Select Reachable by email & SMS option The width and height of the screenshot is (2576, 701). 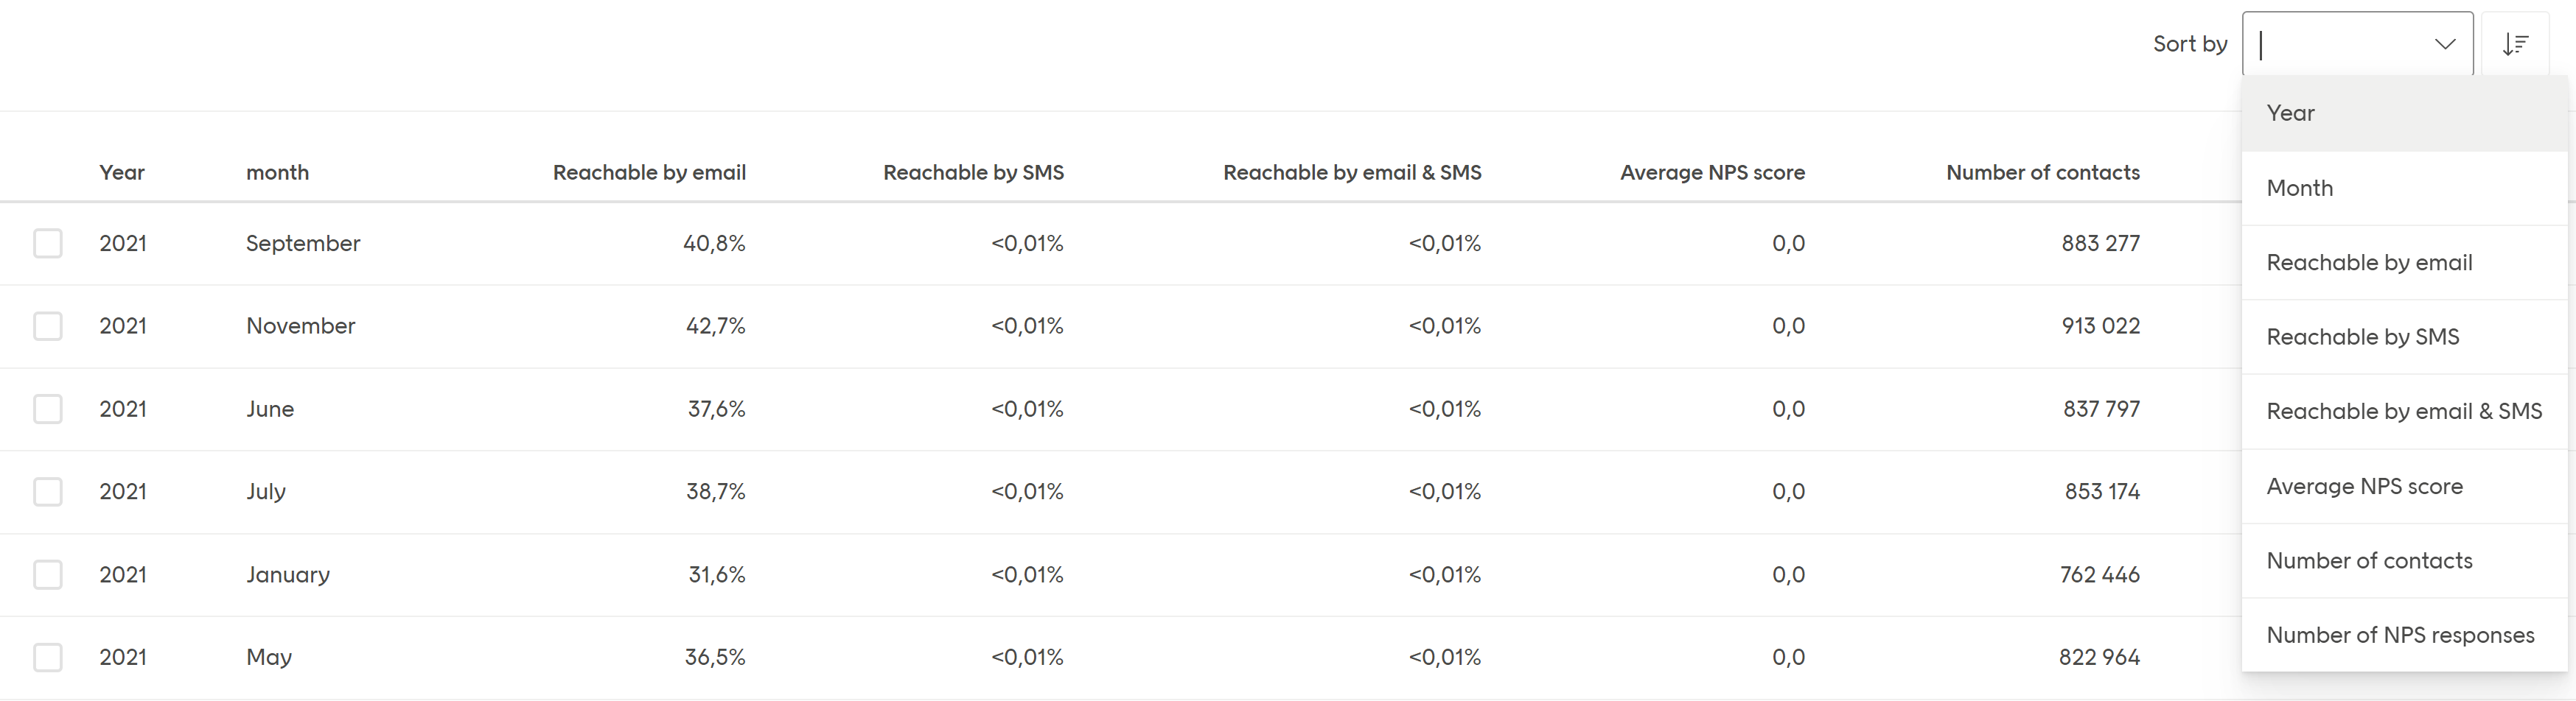[x=2403, y=412]
